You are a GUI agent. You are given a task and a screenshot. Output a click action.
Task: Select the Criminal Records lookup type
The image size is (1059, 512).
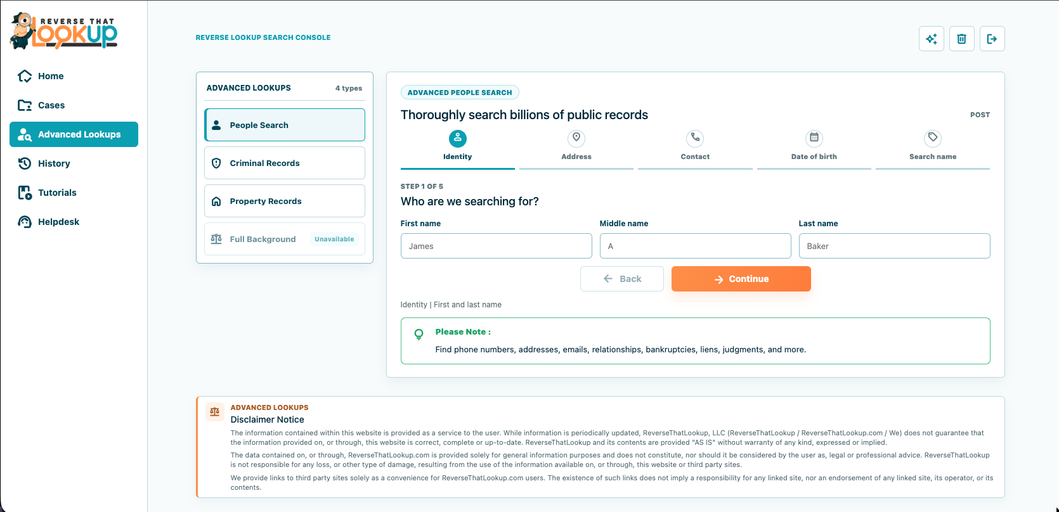pyautogui.click(x=285, y=163)
